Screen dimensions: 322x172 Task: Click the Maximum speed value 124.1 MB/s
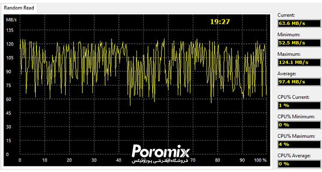pos(299,62)
